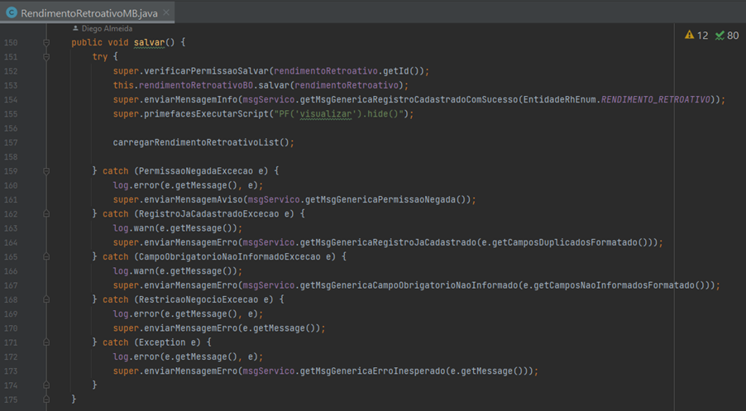Click getCamposNaoInformadosFormatado on line 167

(x=614, y=285)
